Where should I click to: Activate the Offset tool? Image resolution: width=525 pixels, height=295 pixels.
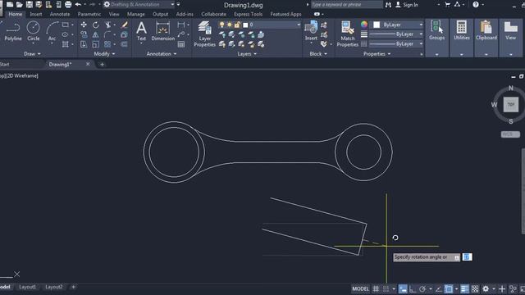124,44
